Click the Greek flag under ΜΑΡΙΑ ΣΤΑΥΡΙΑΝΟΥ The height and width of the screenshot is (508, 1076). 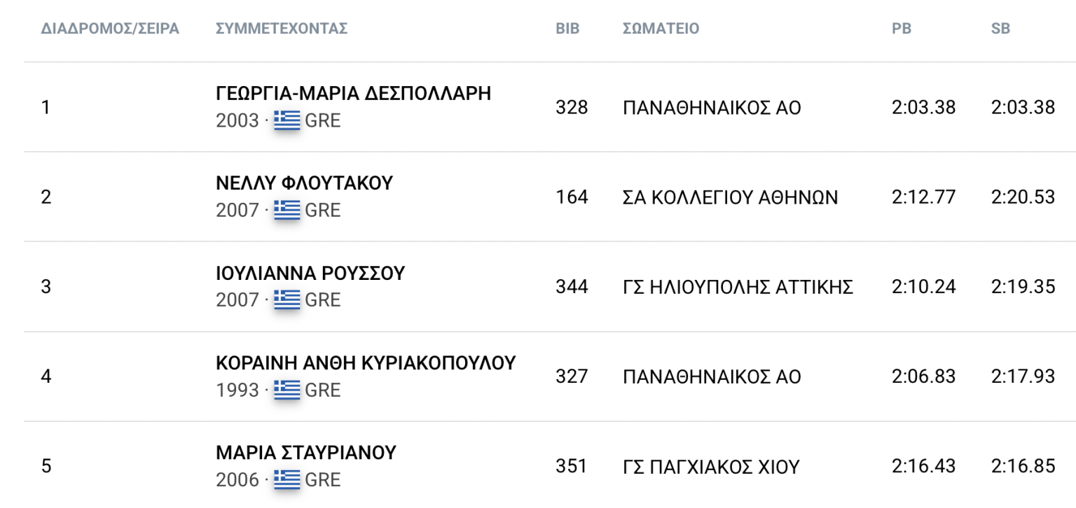287,479
